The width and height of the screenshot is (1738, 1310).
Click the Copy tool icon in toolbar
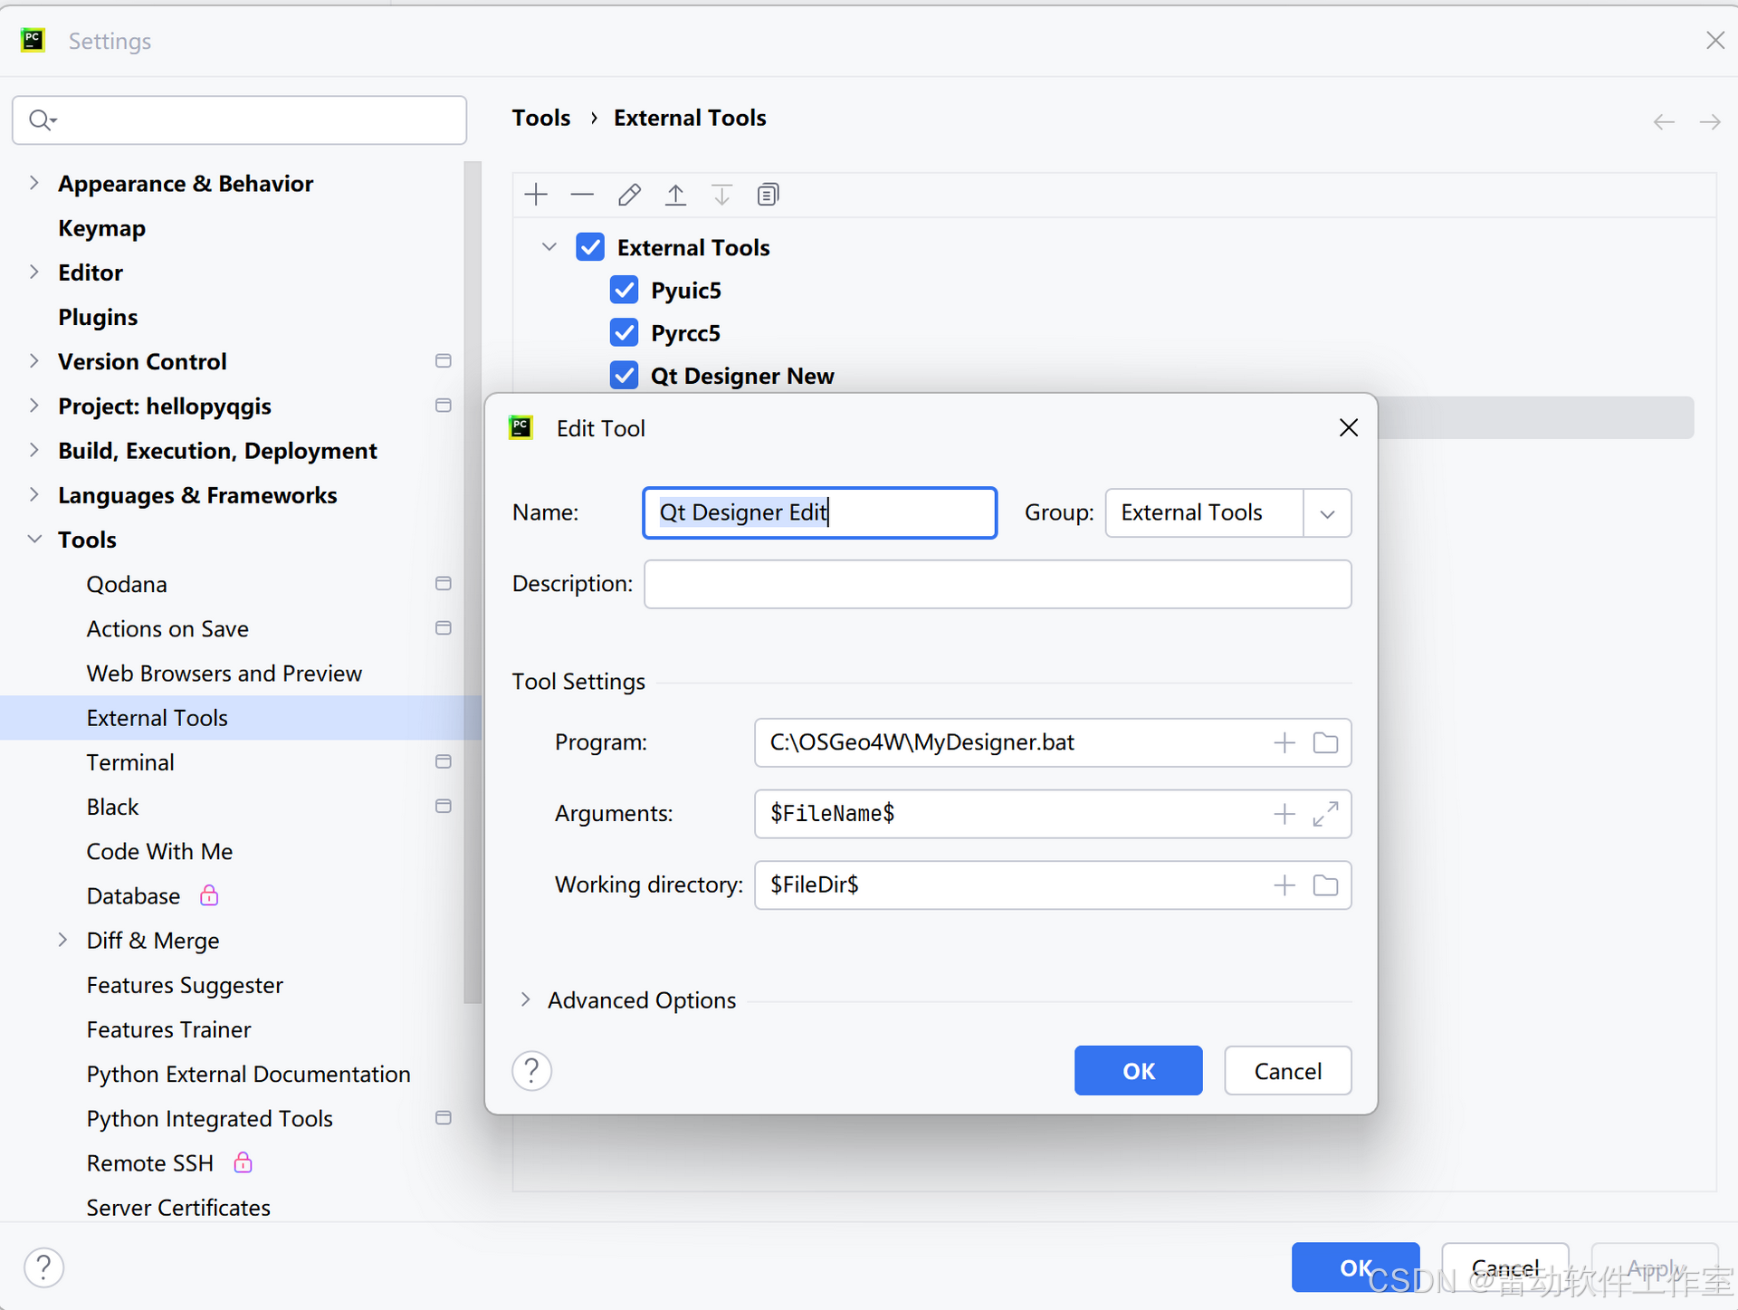768,195
